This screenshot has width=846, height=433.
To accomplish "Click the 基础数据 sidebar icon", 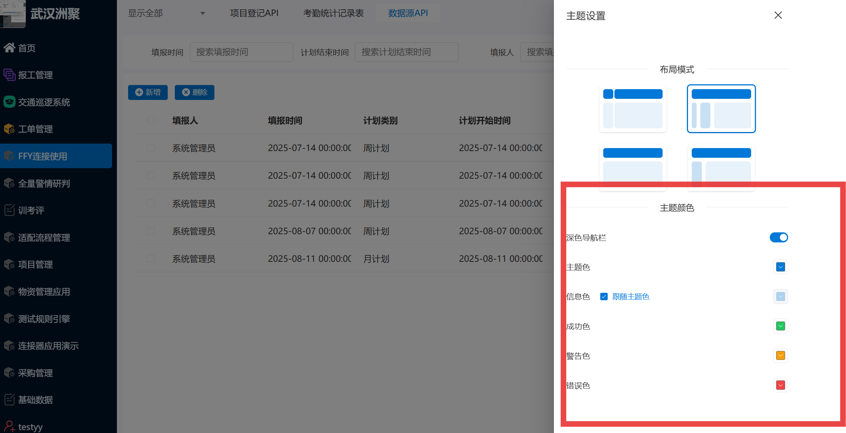I will (x=9, y=400).
